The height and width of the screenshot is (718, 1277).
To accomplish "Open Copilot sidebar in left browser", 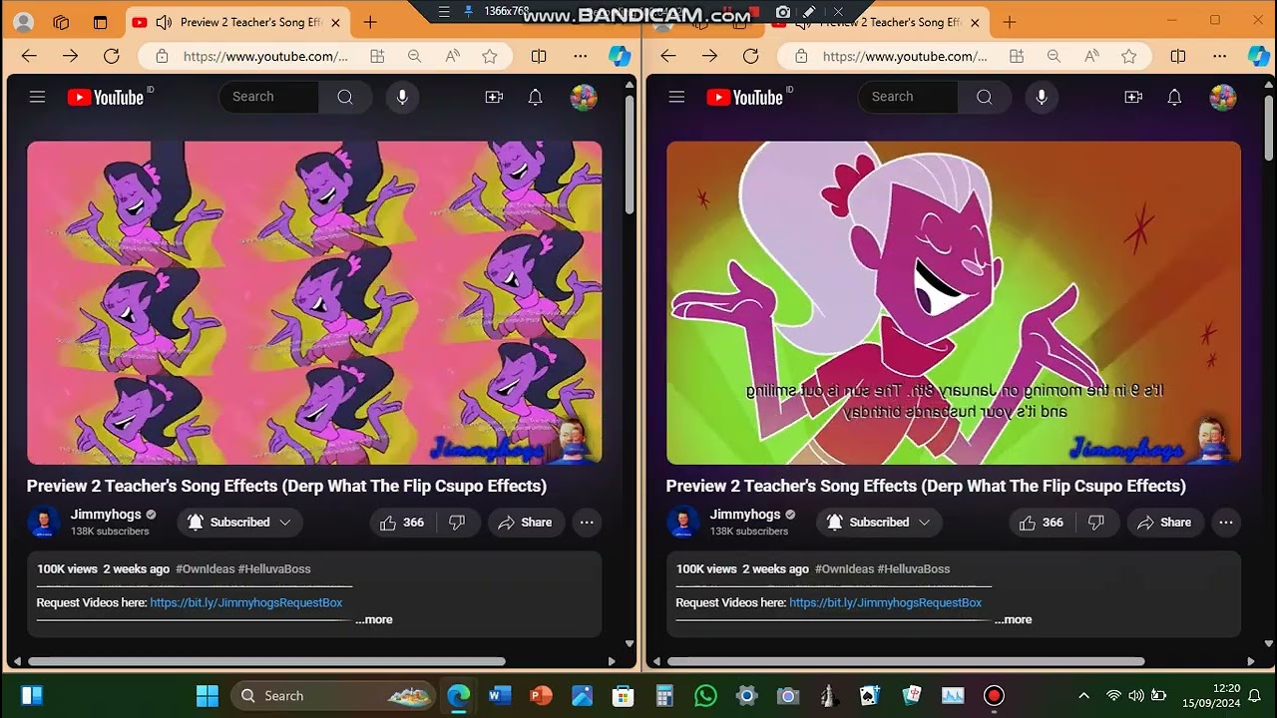I will pyautogui.click(x=620, y=56).
